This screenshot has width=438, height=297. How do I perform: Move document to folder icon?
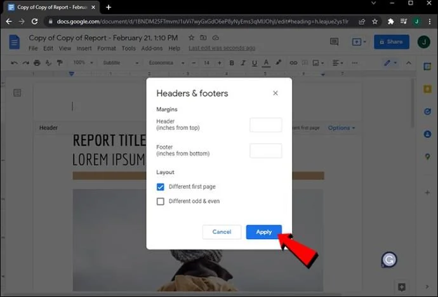(203, 38)
